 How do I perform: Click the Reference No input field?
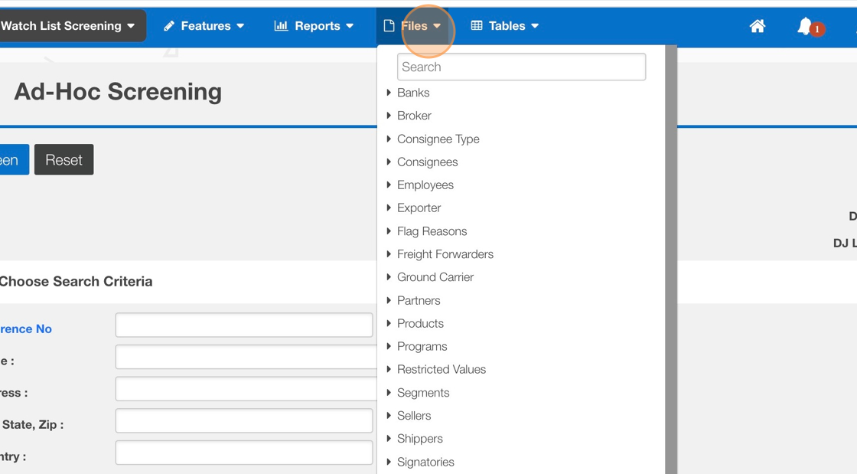click(244, 325)
